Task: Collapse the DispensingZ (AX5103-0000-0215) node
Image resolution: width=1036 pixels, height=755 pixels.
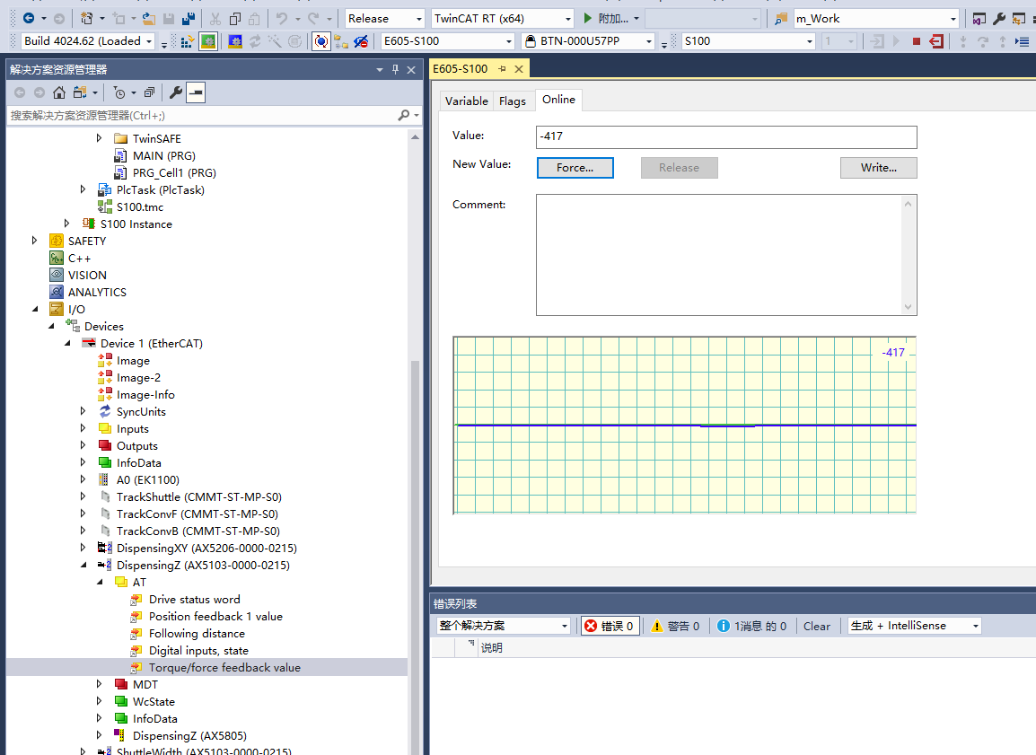Action: pyautogui.click(x=83, y=566)
